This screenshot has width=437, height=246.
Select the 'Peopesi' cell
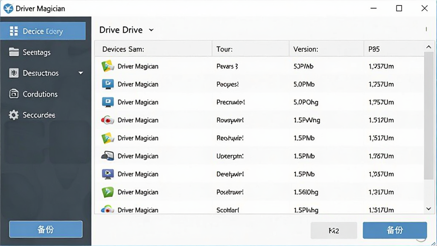[x=228, y=84]
